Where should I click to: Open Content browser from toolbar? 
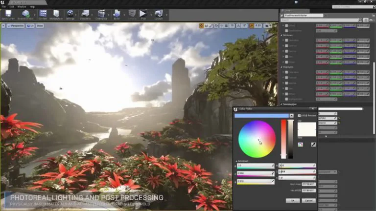point(43,14)
